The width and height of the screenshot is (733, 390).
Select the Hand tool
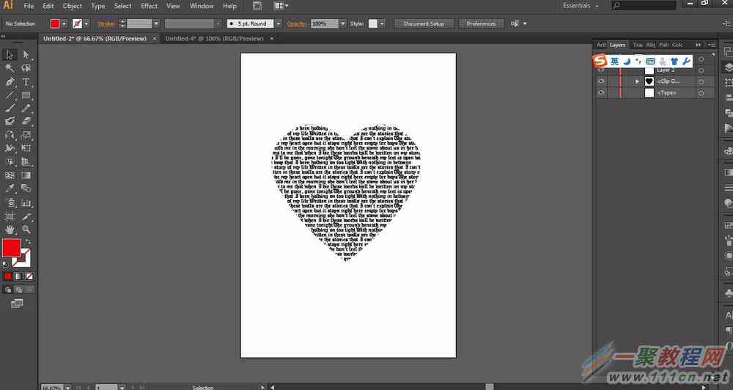tap(10, 229)
